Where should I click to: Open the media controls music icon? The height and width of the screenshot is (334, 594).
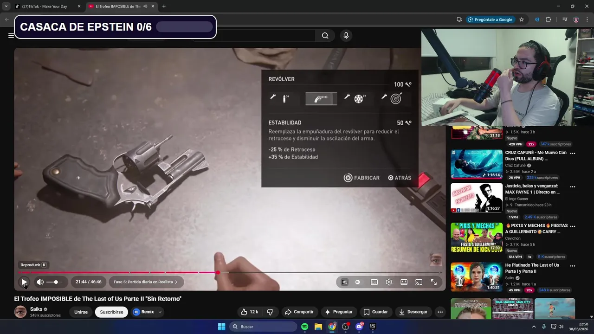(565, 19)
